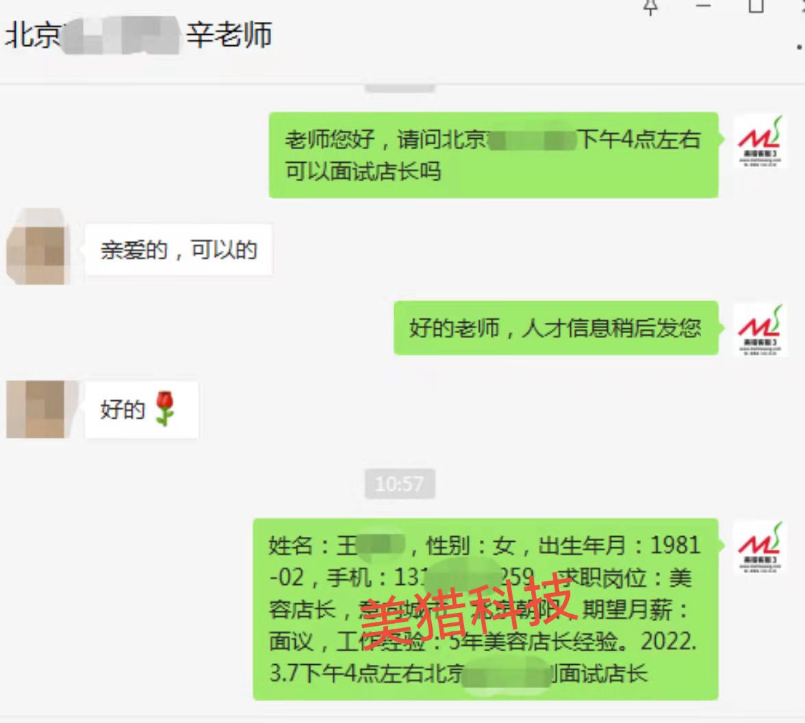Open sender avatar beside 好的老师 message
Screen dimensions: 805x723
pos(760,330)
